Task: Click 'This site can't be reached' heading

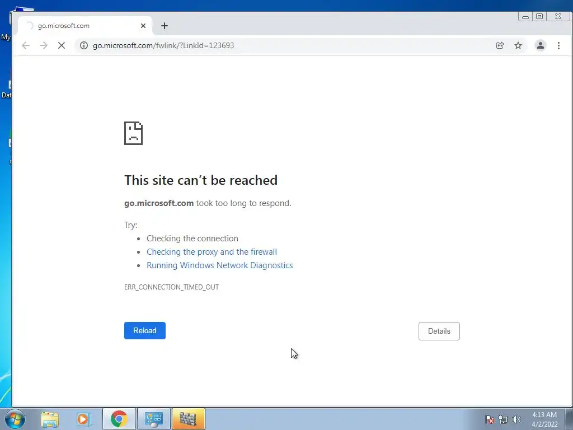Action: (x=201, y=180)
